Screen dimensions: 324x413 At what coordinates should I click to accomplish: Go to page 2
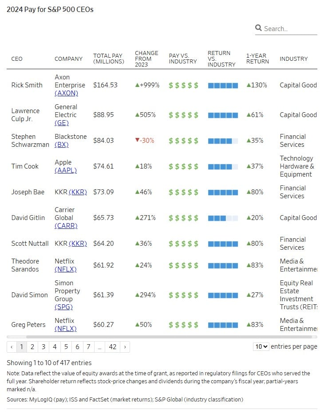(x=32, y=347)
